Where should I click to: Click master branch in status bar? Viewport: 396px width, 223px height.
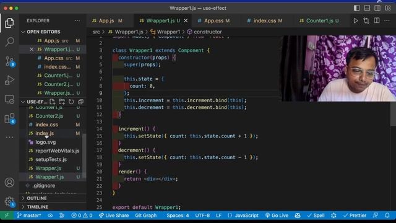(x=29, y=216)
